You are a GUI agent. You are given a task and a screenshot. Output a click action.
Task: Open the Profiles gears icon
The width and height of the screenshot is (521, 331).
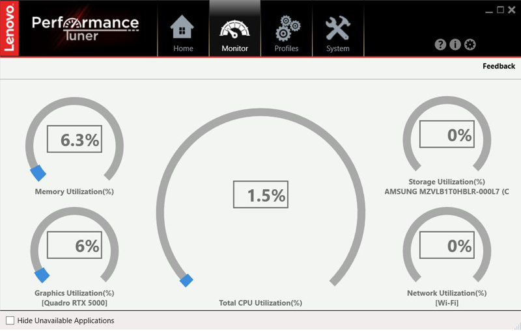point(287,28)
